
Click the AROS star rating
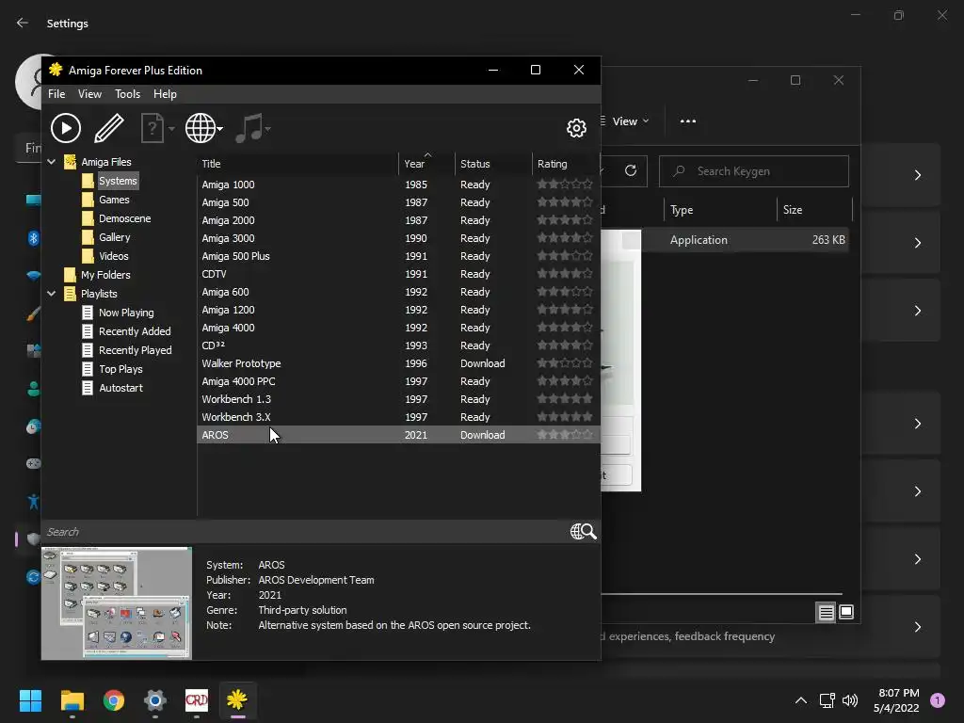coord(565,435)
